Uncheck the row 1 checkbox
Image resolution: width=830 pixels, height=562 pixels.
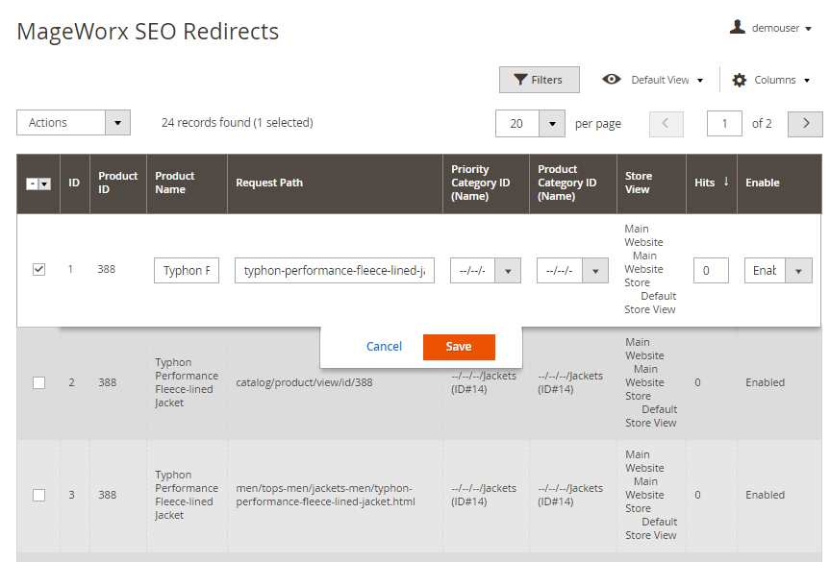point(38,270)
